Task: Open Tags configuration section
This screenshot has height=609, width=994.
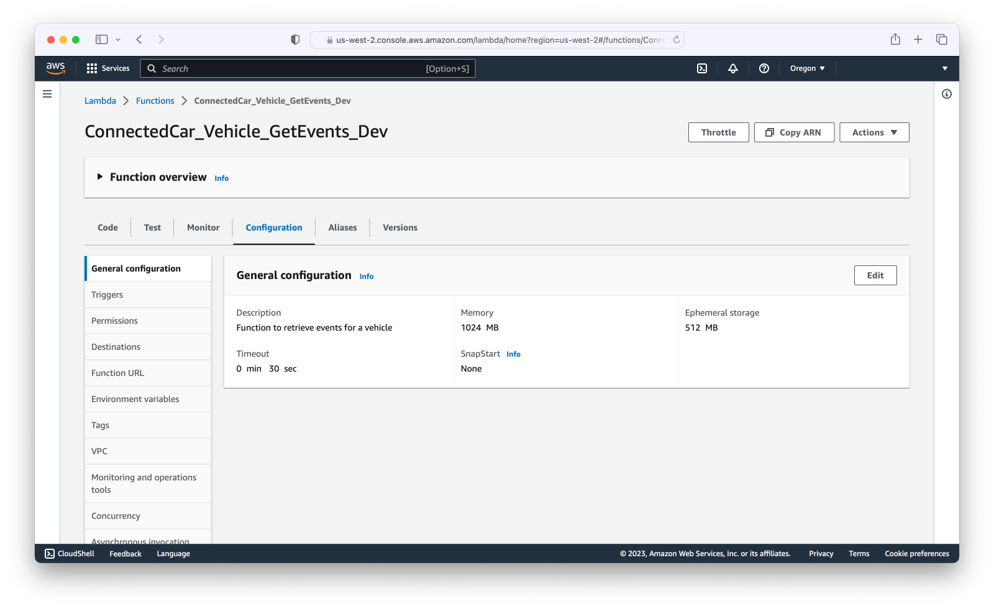Action: point(148,425)
